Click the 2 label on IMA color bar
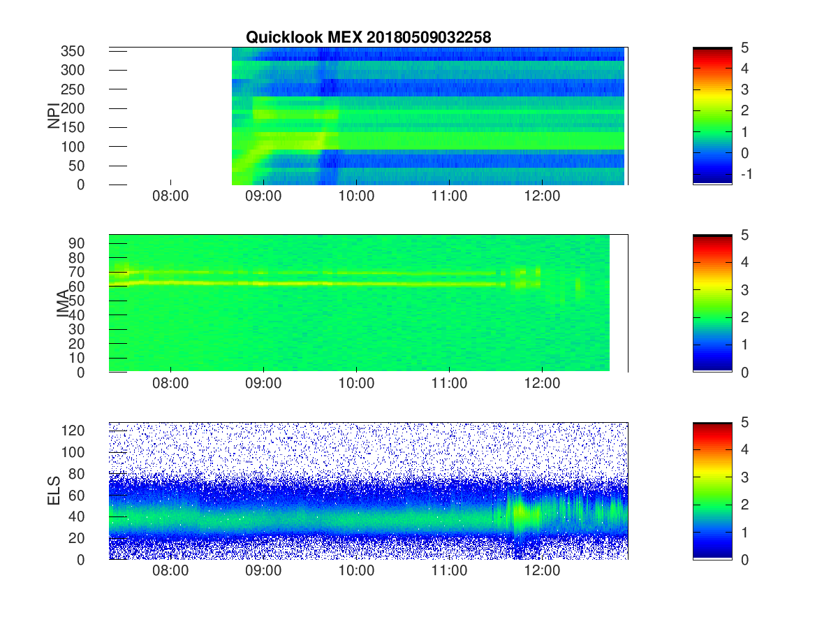The image size is (838, 629). click(744, 317)
